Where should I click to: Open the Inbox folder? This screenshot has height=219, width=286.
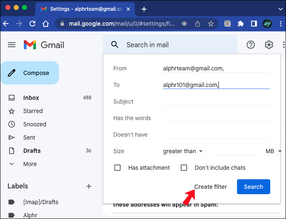point(31,98)
